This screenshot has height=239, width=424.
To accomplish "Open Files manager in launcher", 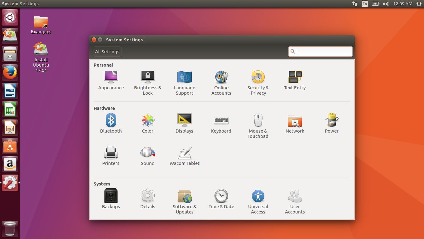I will click(x=10, y=54).
